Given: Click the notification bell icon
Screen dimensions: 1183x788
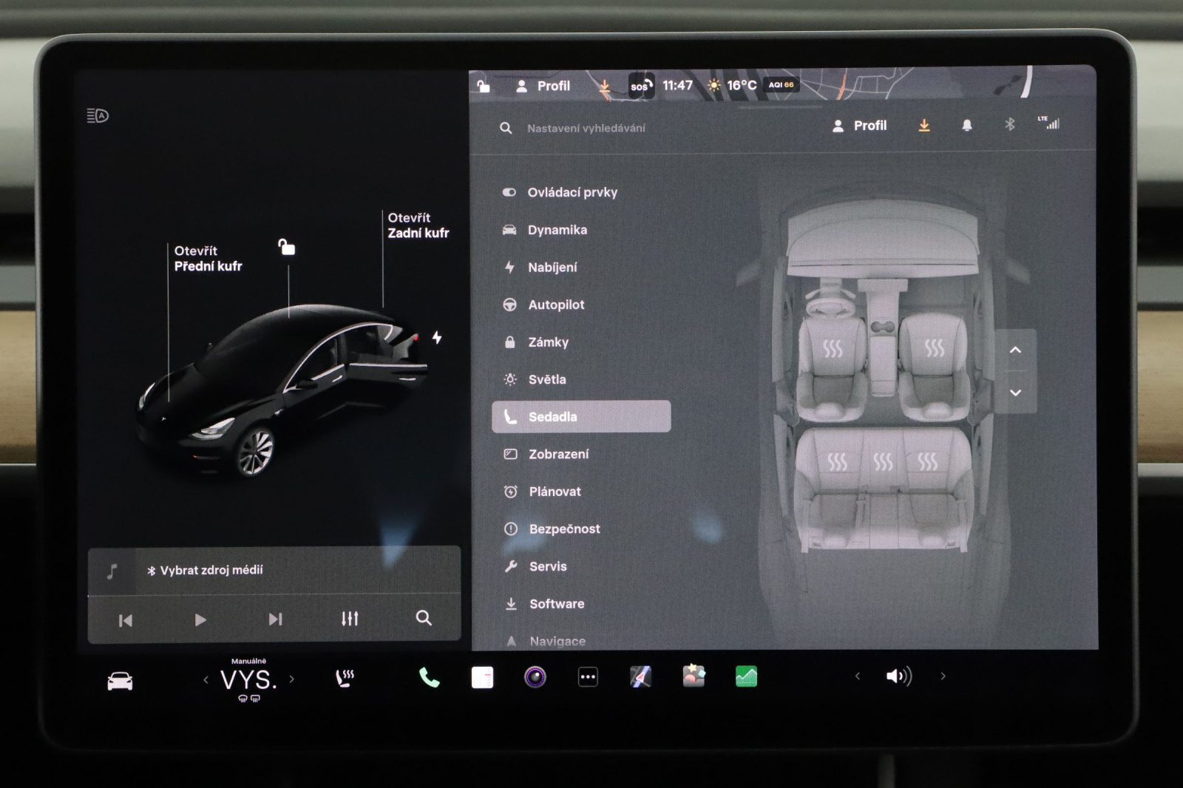Looking at the screenshot, I should (x=966, y=126).
